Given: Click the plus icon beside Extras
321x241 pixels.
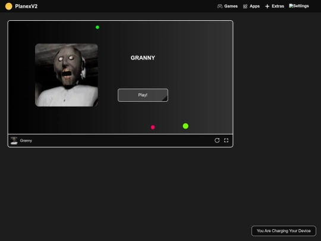Looking at the screenshot, I should (x=267, y=7).
